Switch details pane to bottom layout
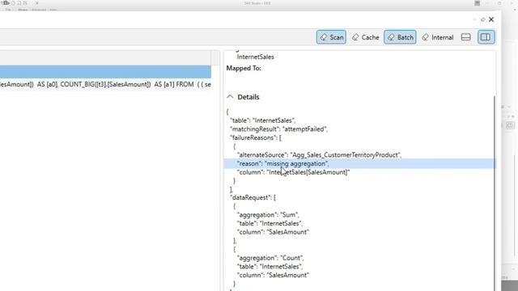Image resolution: width=518 pixels, height=291 pixels. click(466, 37)
